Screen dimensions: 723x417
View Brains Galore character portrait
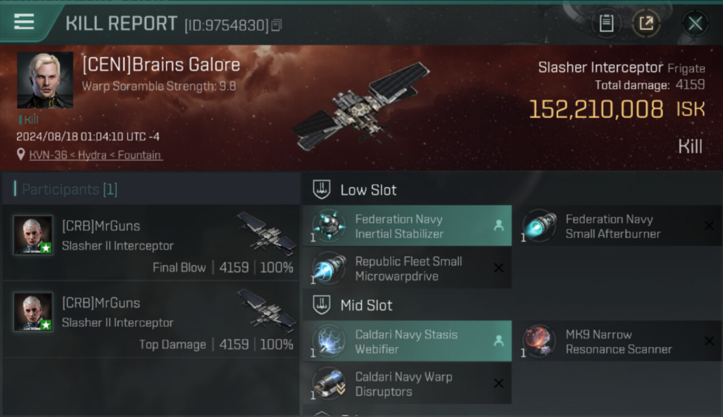(x=45, y=80)
